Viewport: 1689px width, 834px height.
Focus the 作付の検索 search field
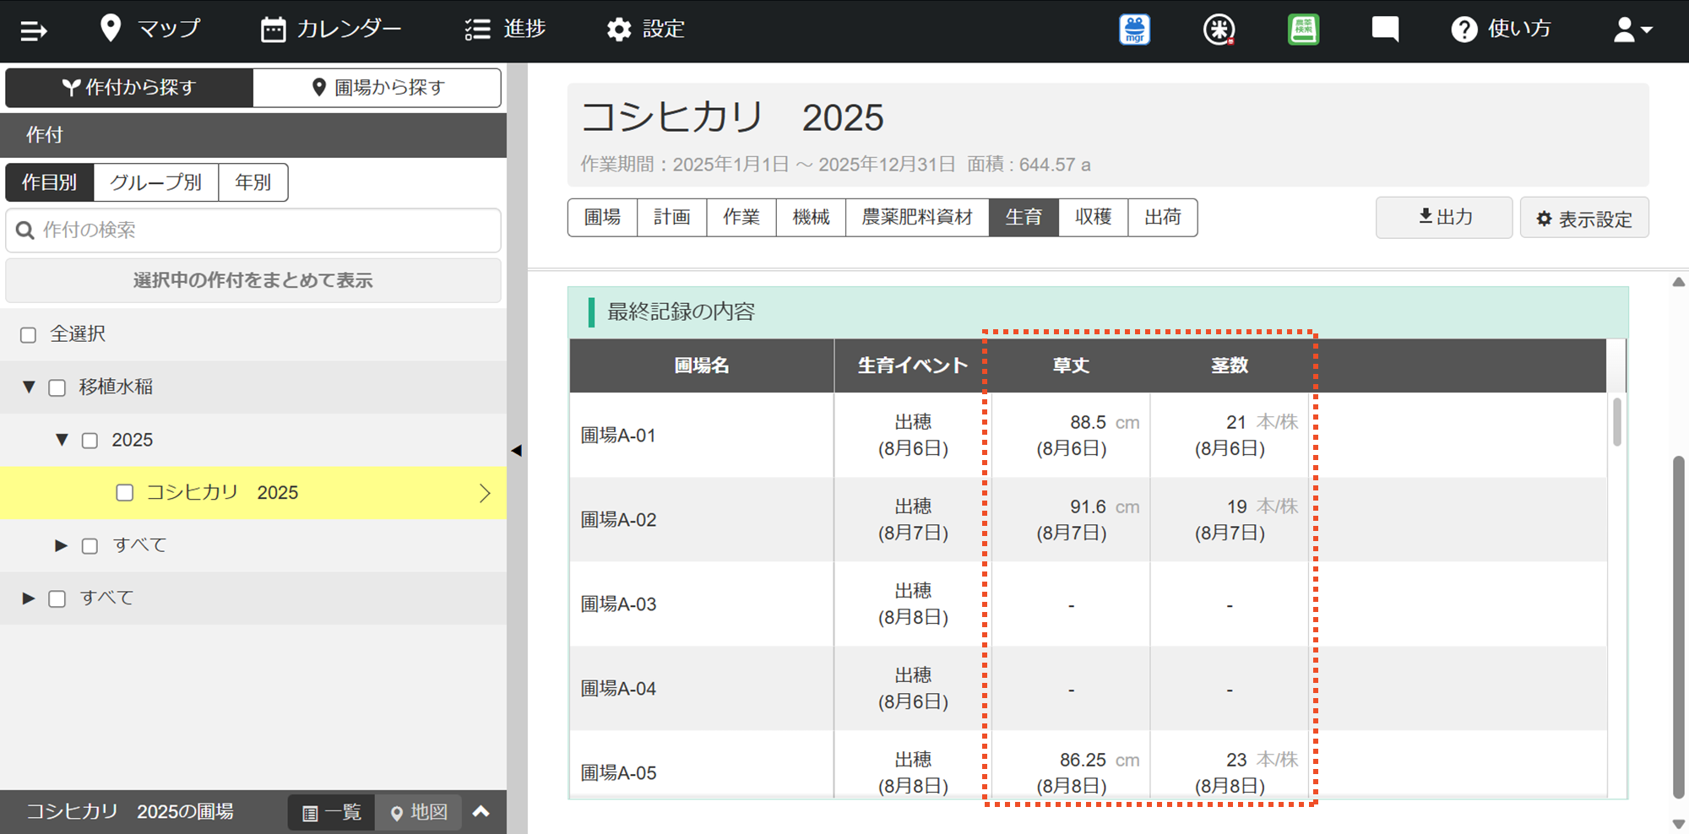pyautogui.click(x=253, y=230)
